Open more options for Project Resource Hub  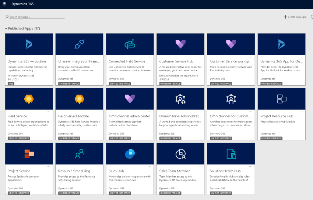click(301, 112)
